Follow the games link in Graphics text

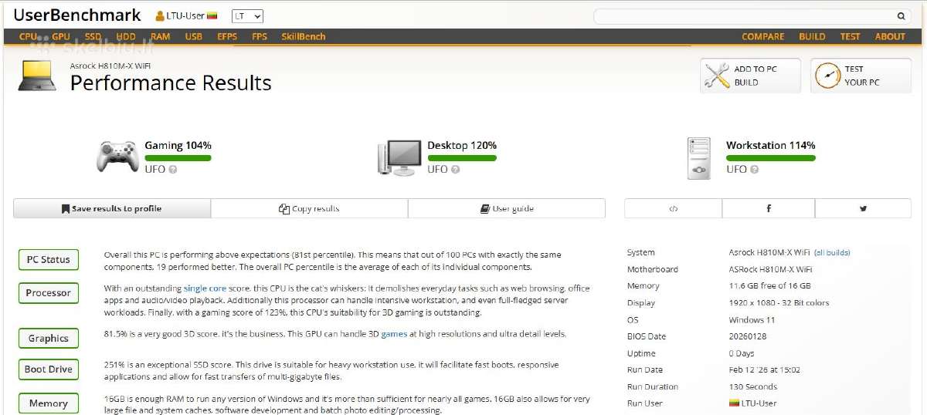point(394,334)
